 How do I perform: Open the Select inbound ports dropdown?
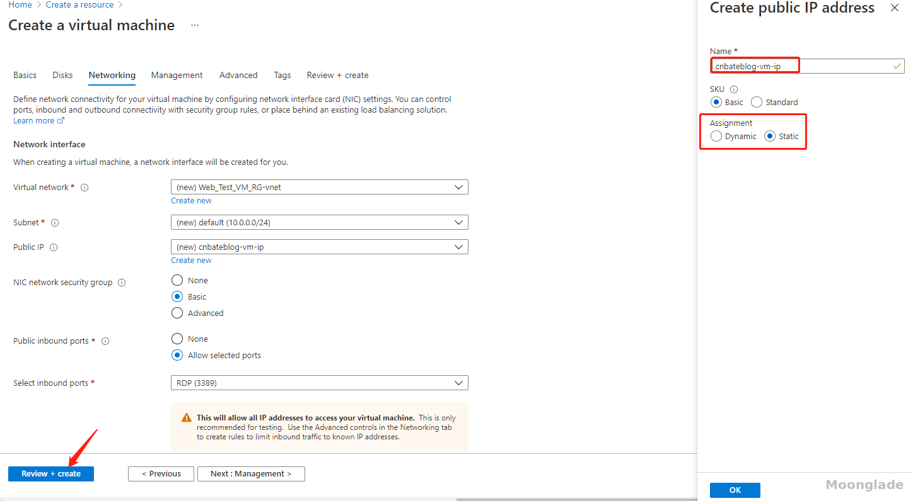[320, 383]
